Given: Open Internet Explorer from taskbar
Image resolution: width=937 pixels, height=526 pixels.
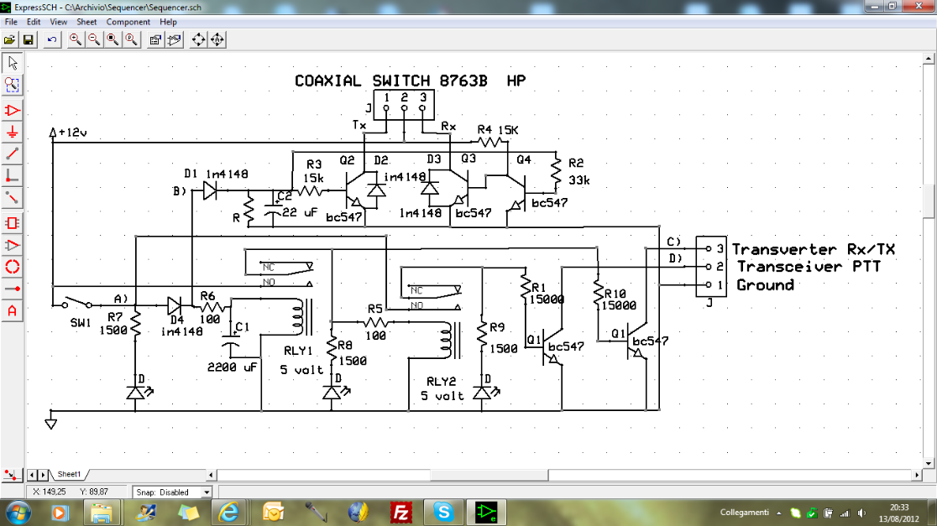Looking at the screenshot, I should [228, 513].
